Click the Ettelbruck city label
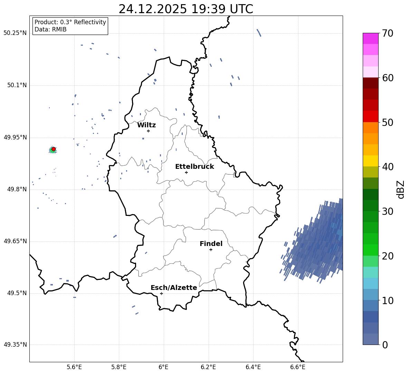This screenshot has width=409, height=374. [x=194, y=167]
